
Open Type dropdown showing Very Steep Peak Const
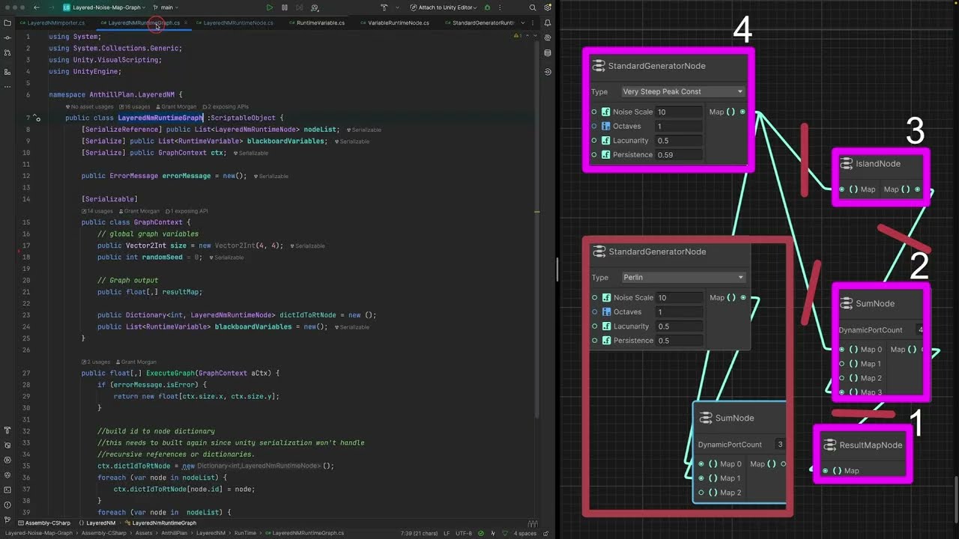[x=683, y=91]
